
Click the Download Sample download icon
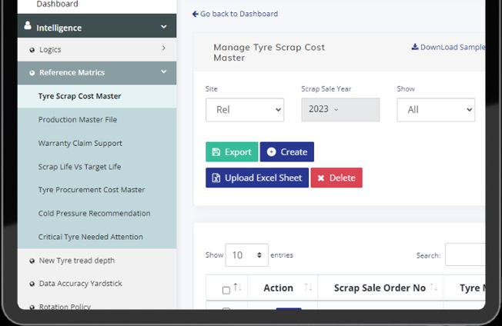point(415,47)
